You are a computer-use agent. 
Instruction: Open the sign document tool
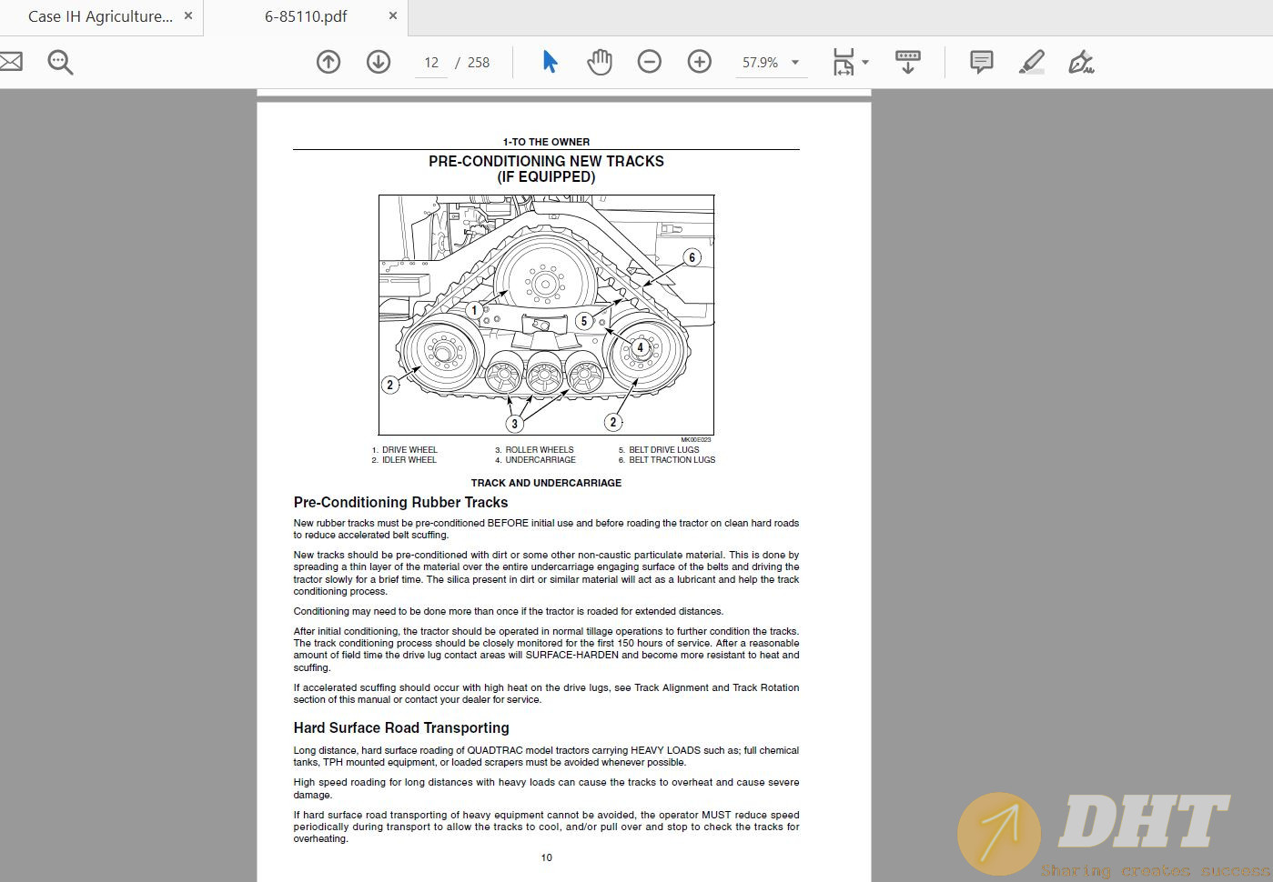point(1081,62)
